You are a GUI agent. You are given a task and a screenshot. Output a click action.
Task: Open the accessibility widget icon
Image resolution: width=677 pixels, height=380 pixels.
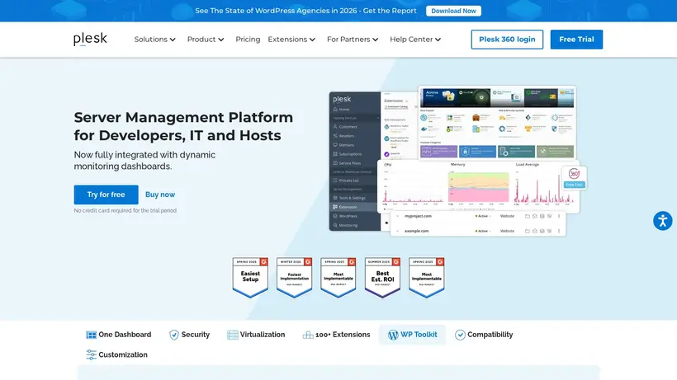pyautogui.click(x=662, y=221)
